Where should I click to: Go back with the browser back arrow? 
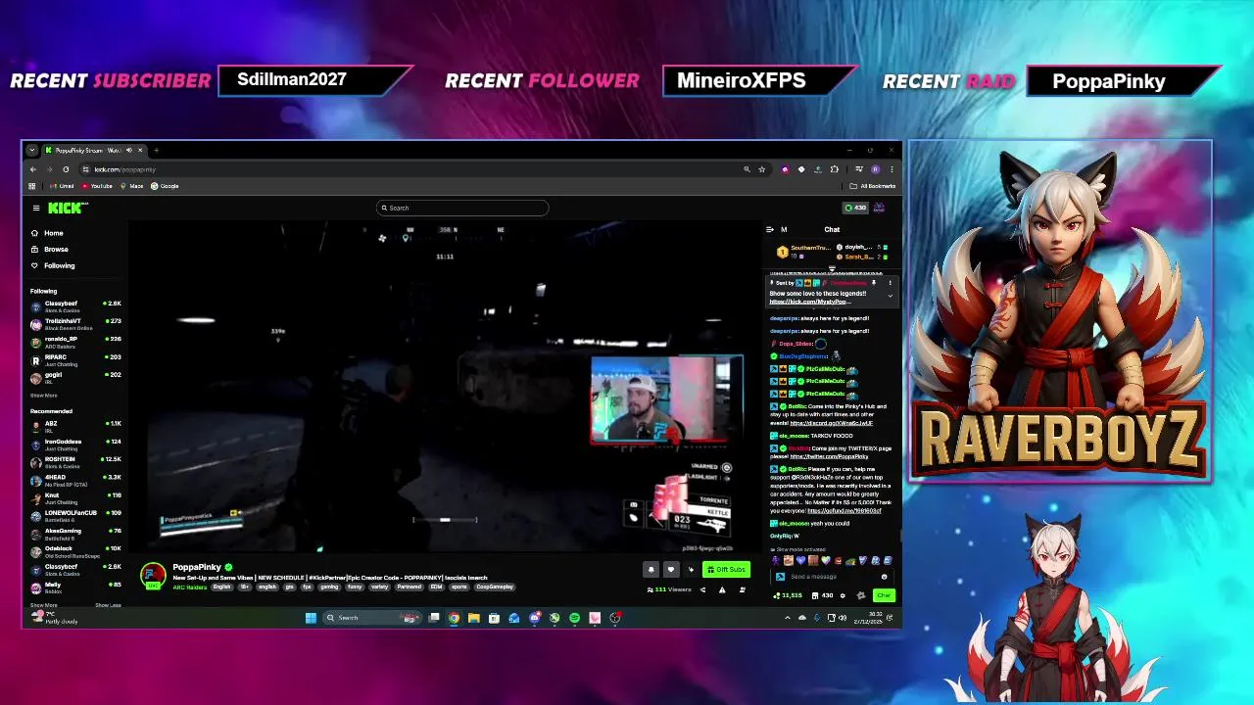[32, 169]
